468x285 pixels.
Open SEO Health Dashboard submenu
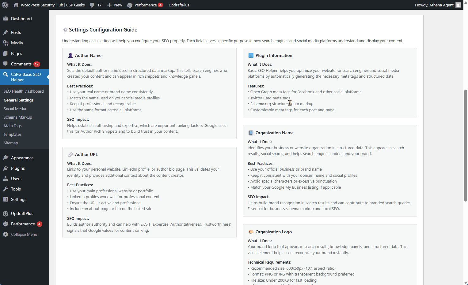tap(24, 91)
